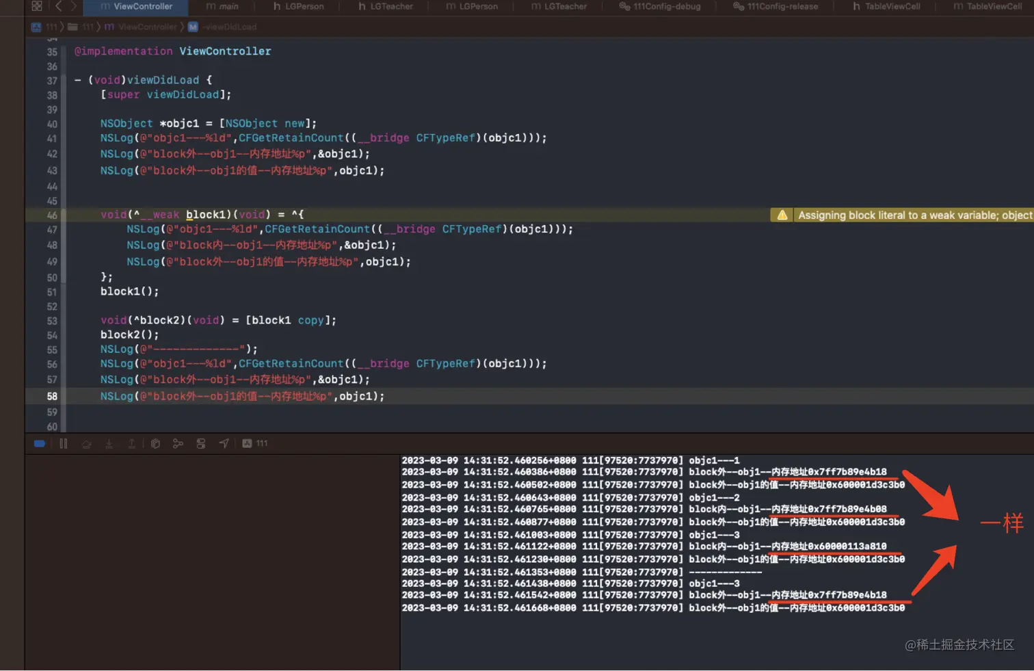Click '@implementation ViewController' code line

[172, 51]
